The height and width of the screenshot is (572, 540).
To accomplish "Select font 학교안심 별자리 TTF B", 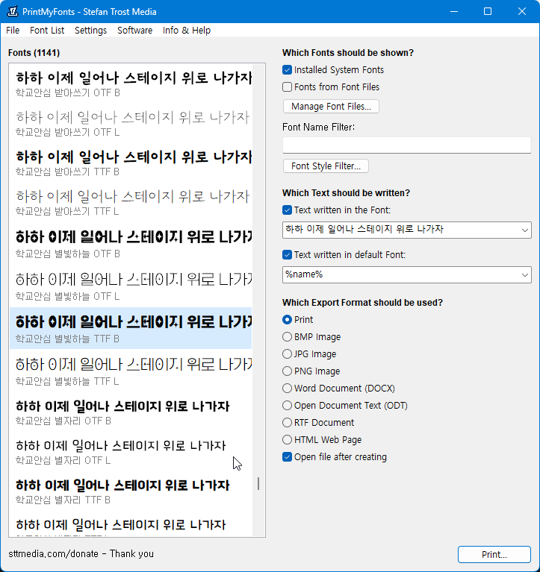I will [131, 491].
